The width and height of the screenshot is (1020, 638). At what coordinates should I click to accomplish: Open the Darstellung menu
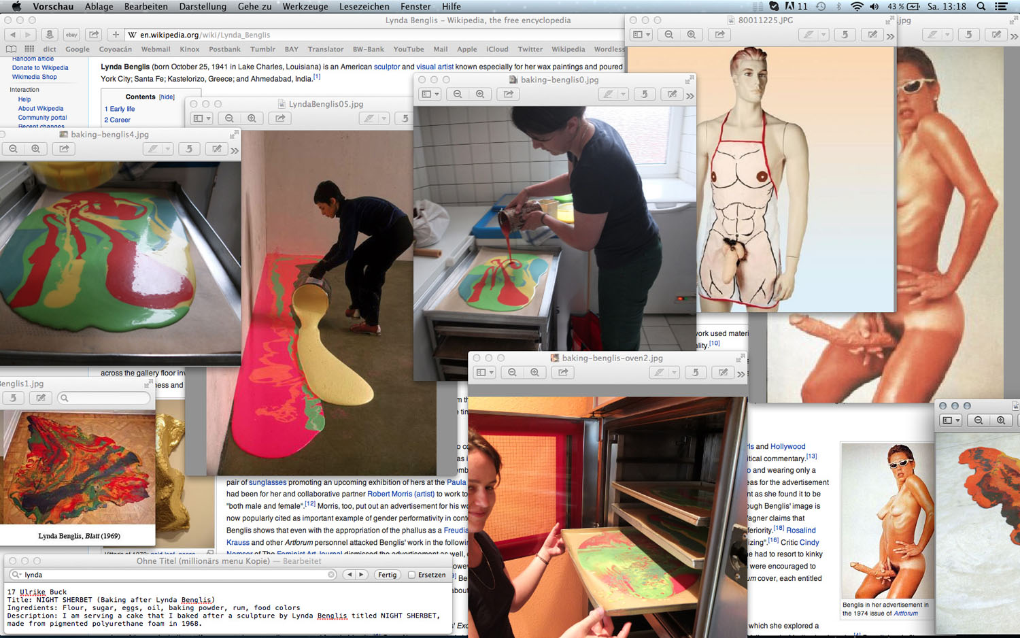[203, 6]
